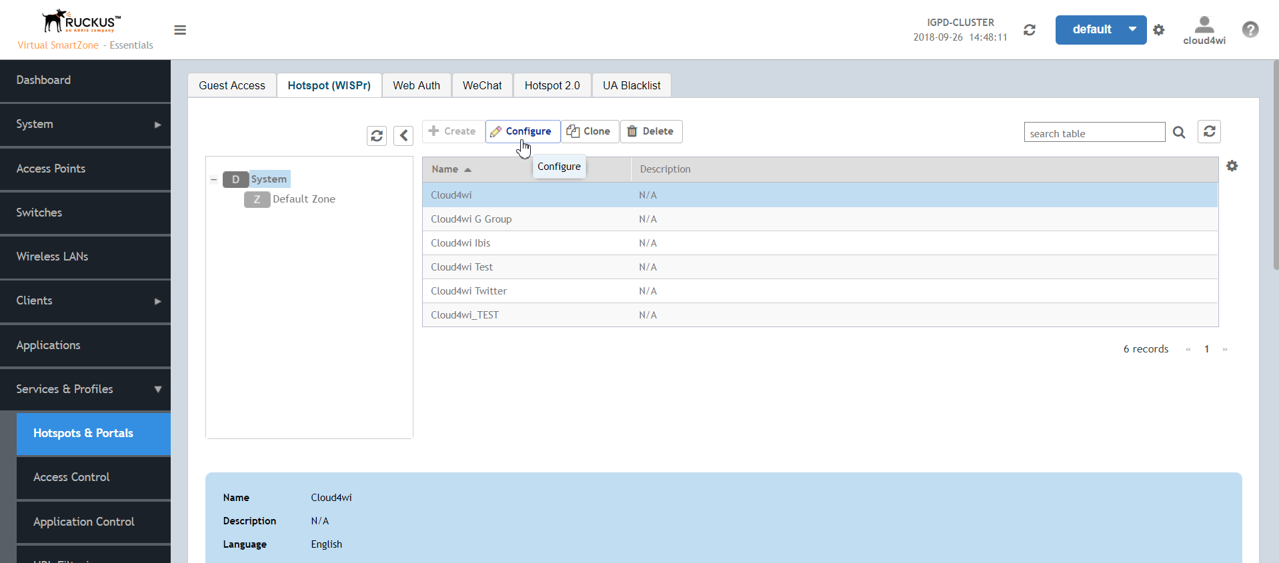Open table column settings gear
Screen dimensions: 1279x563
coord(1232,166)
